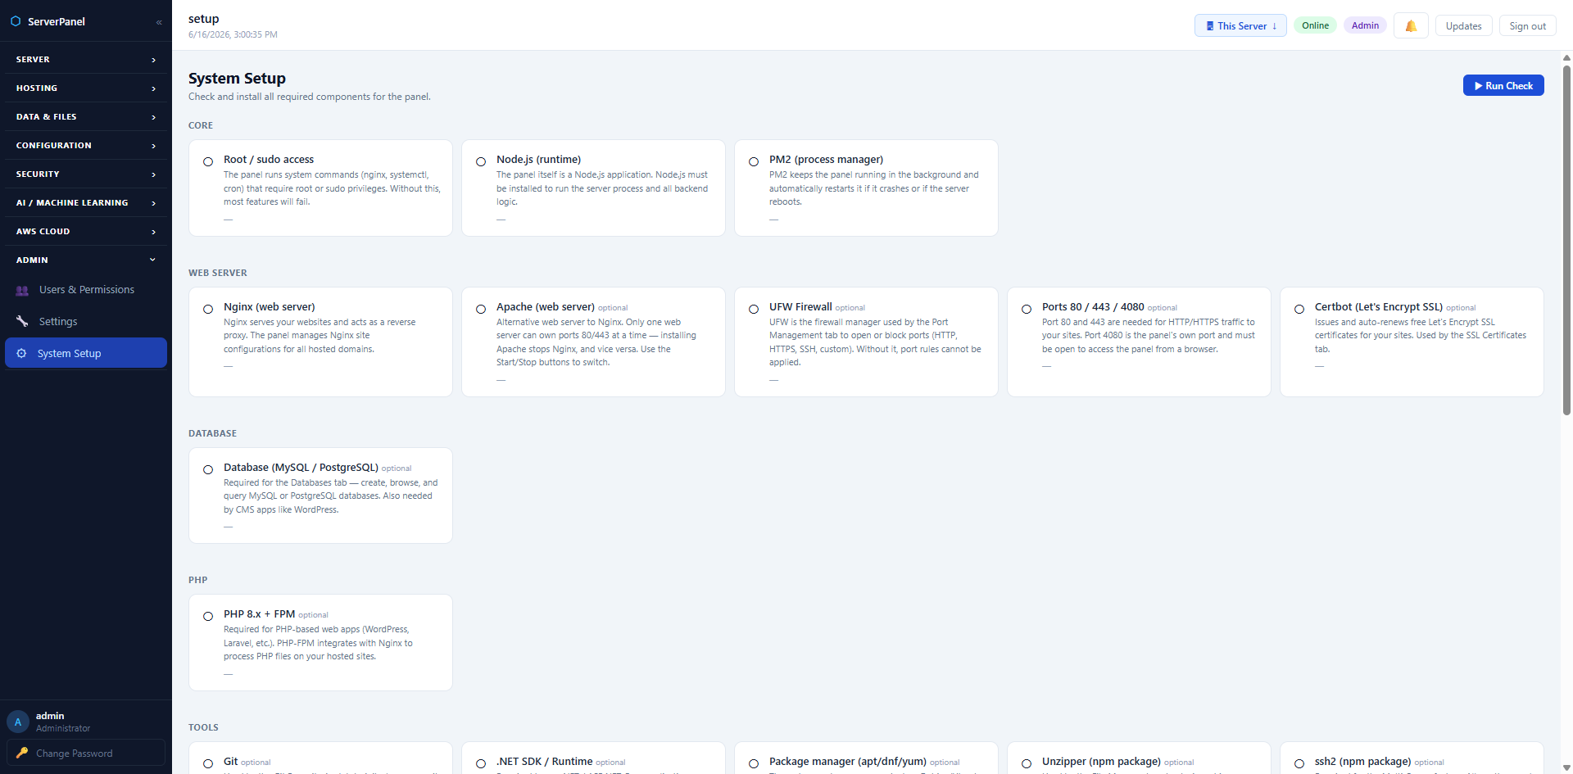Select the Git status circle
Screen dimensions: 1573x774
click(x=208, y=764)
